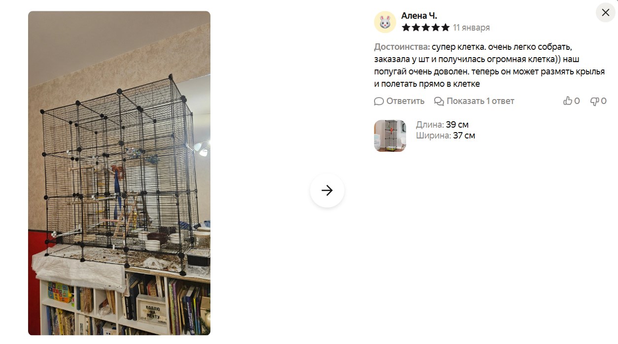The image size is (618, 344).
Task: Click the review date 11 января
Action: (471, 28)
